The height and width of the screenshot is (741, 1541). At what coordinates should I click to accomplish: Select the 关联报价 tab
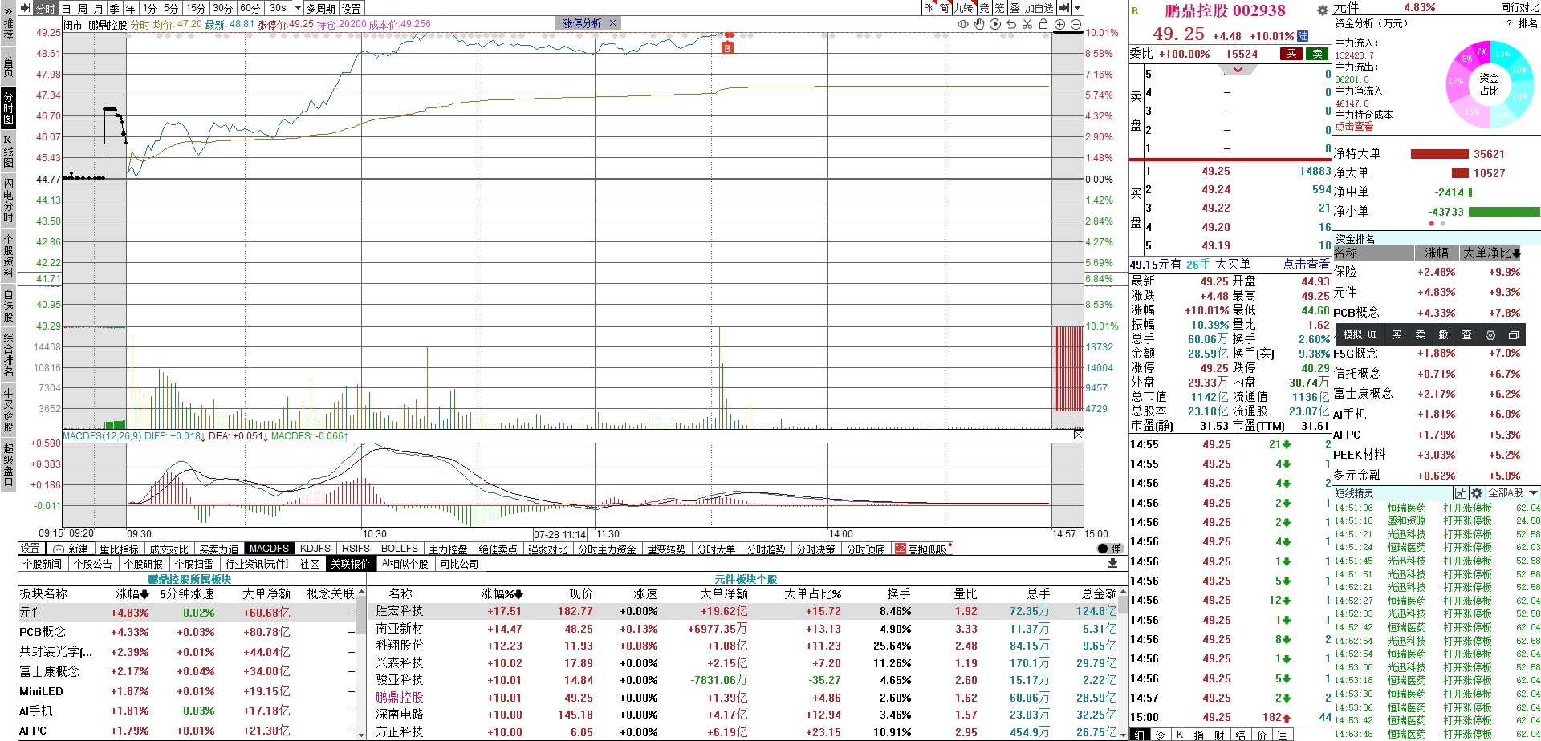click(x=351, y=564)
